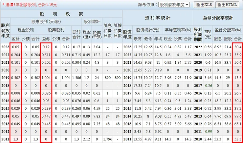The width and height of the screenshot is (243, 143).
Task: Click the 盈餘分配率(%) header
Action: point(228,30)
